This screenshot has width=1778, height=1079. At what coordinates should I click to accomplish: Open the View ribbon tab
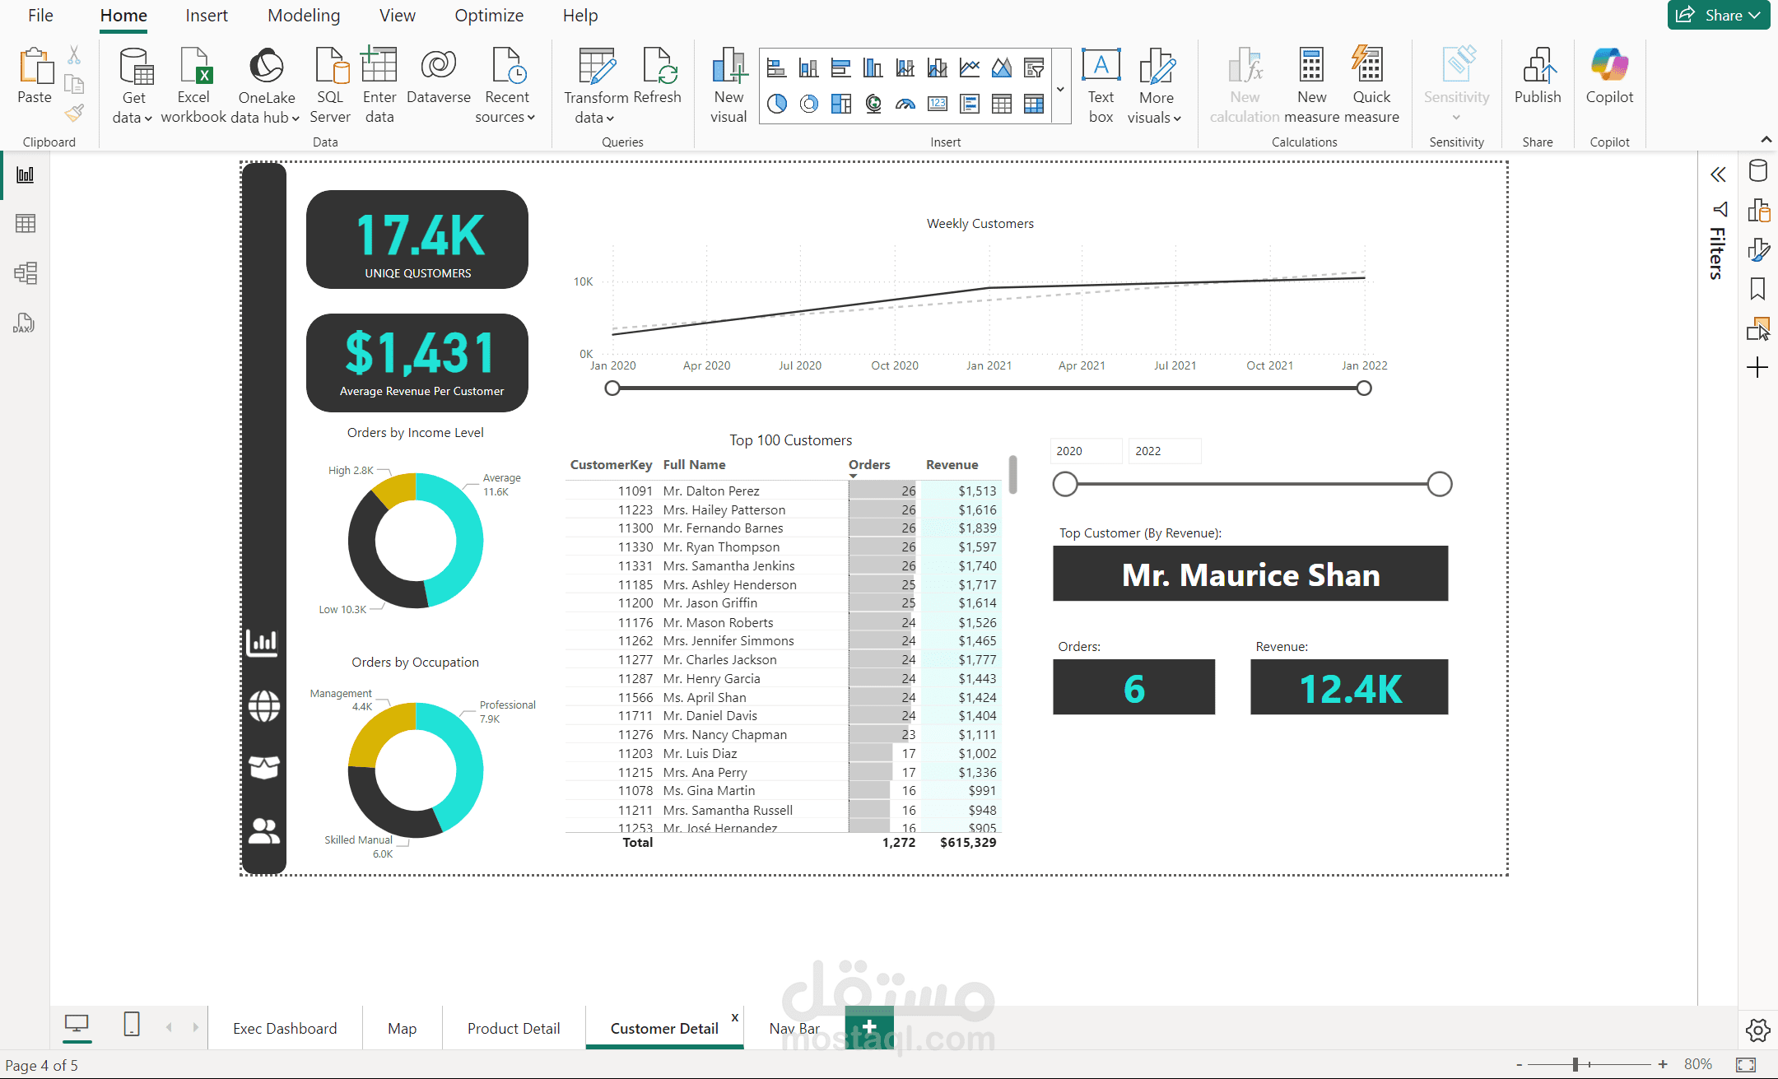(397, 16)
